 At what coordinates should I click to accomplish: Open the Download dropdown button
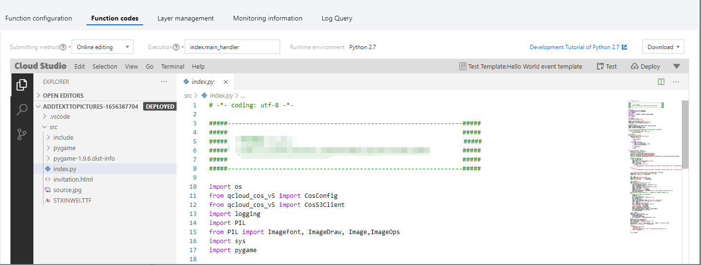[663, 47]
